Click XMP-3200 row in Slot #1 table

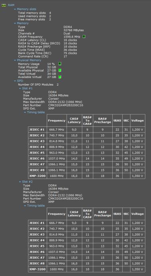tap(87, 176)
